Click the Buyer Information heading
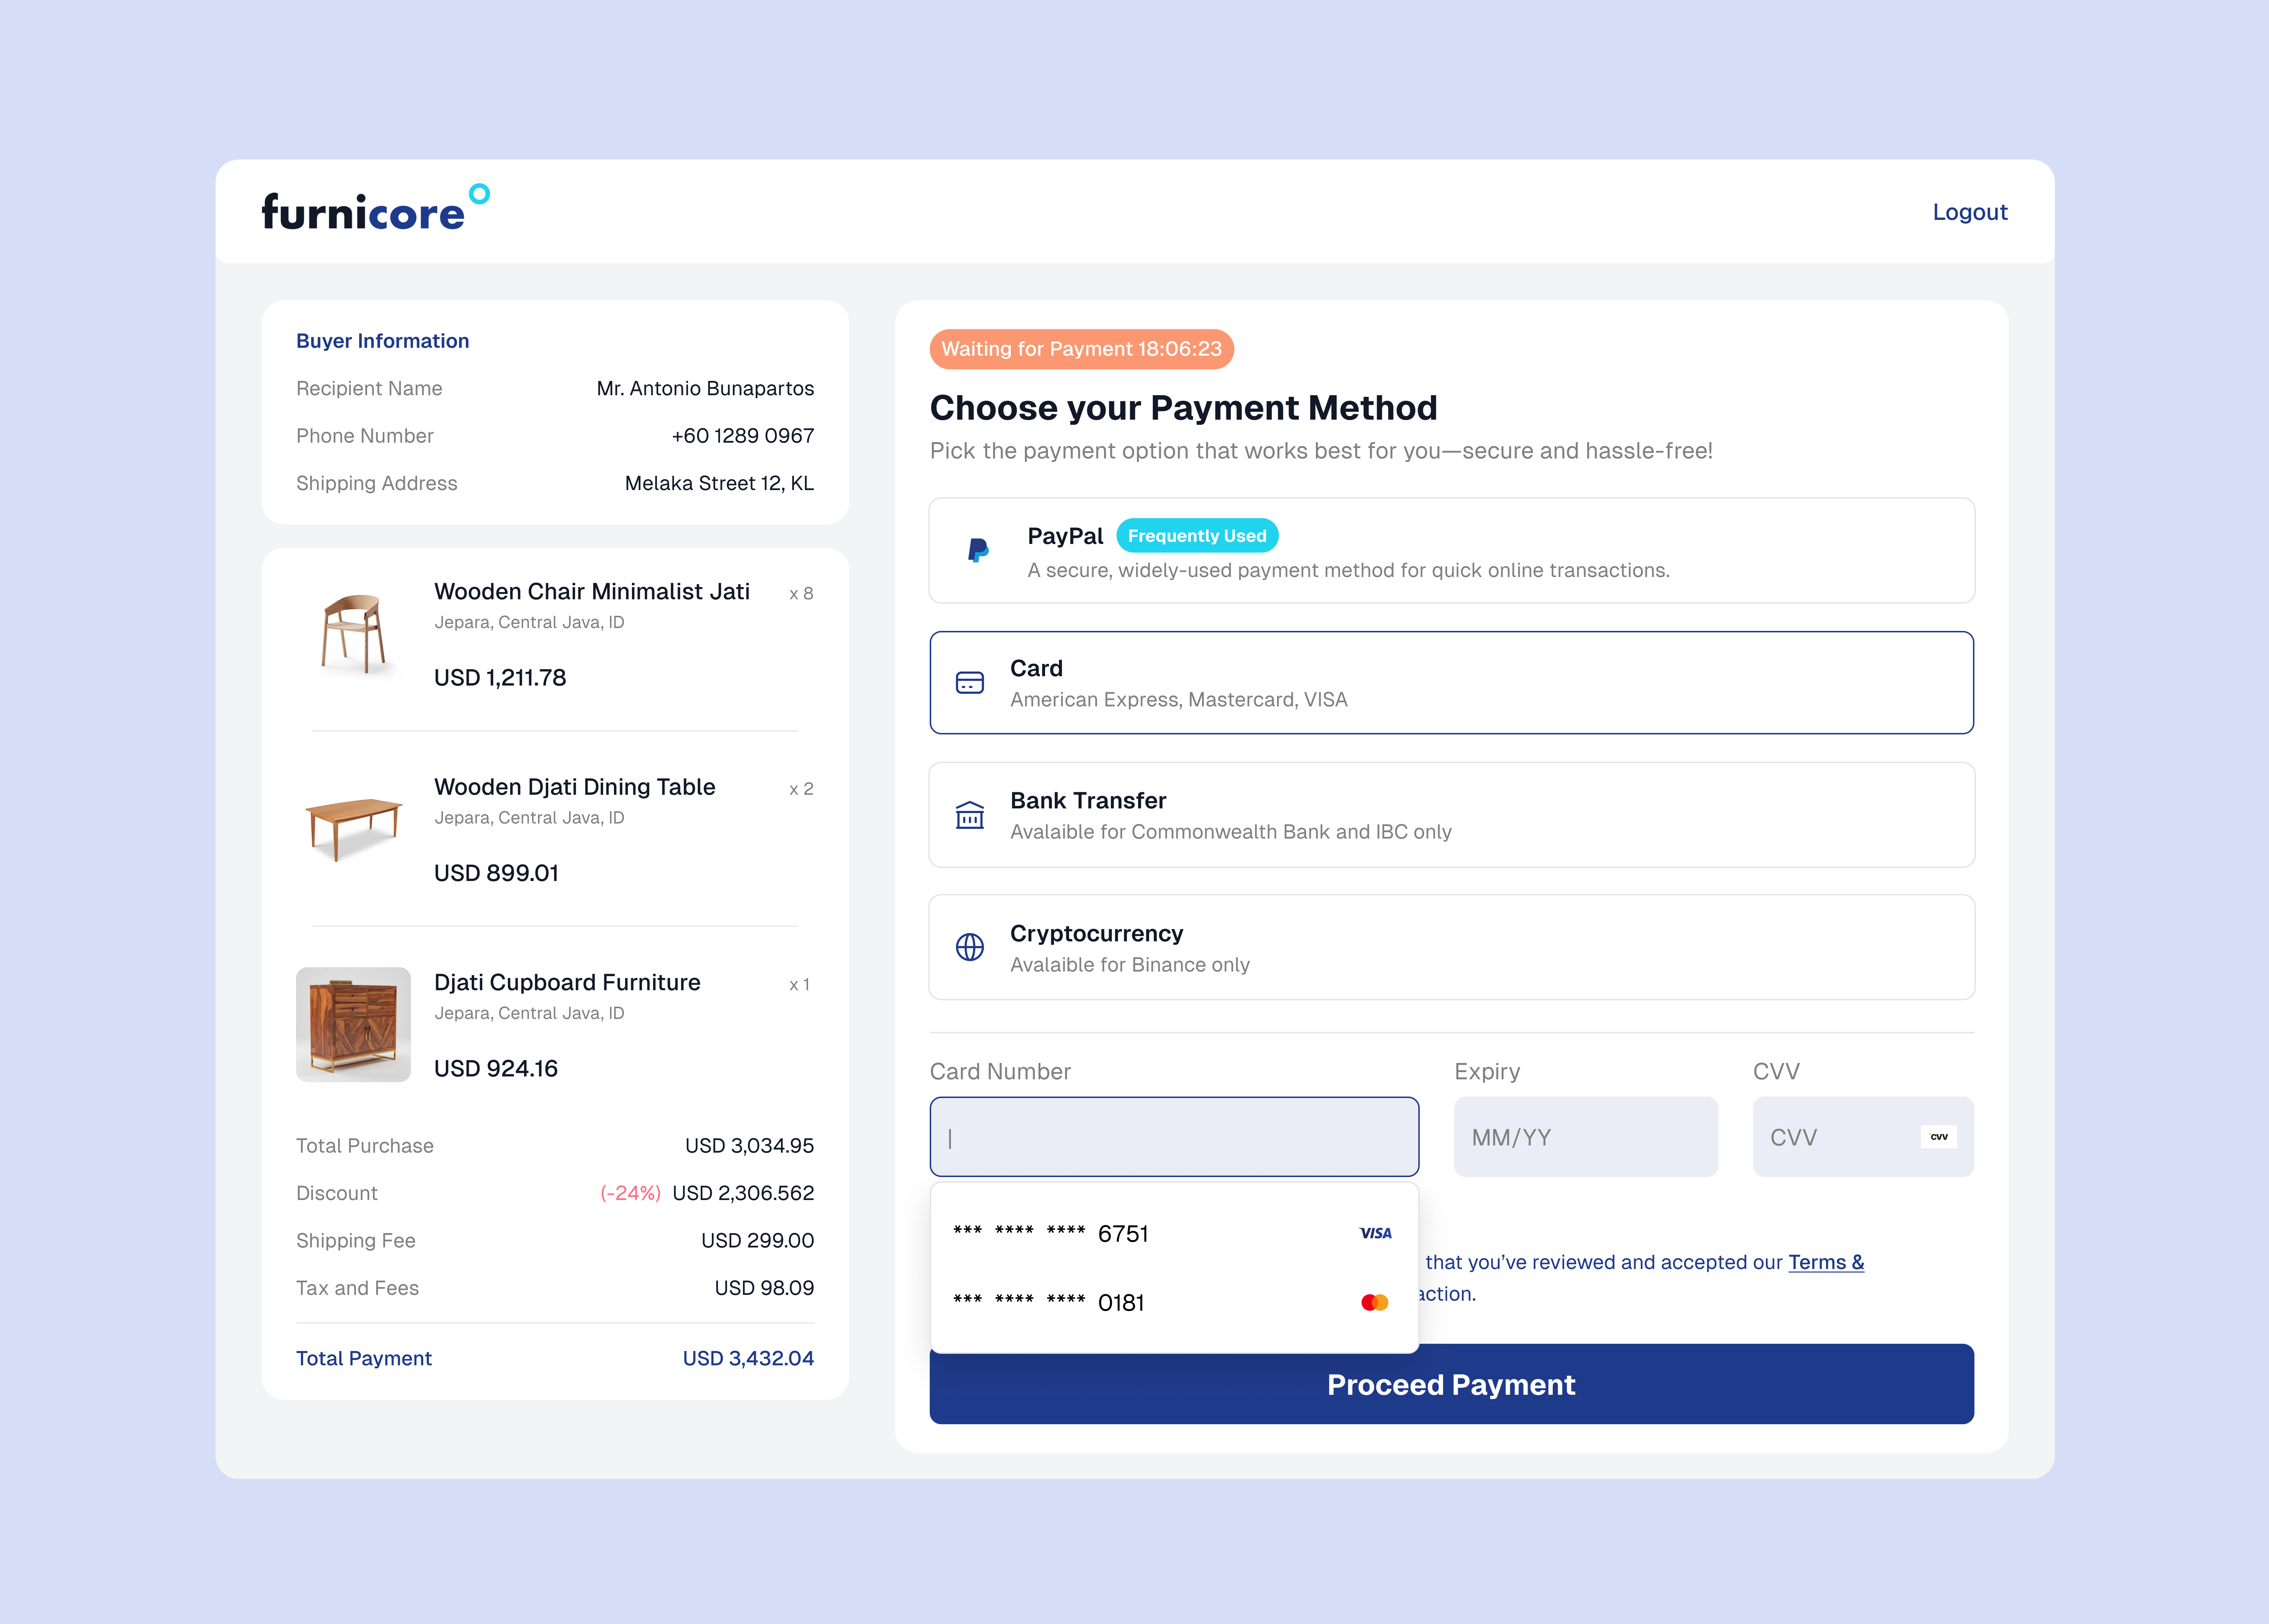The image size is (2269, 1624). [382, 341]
